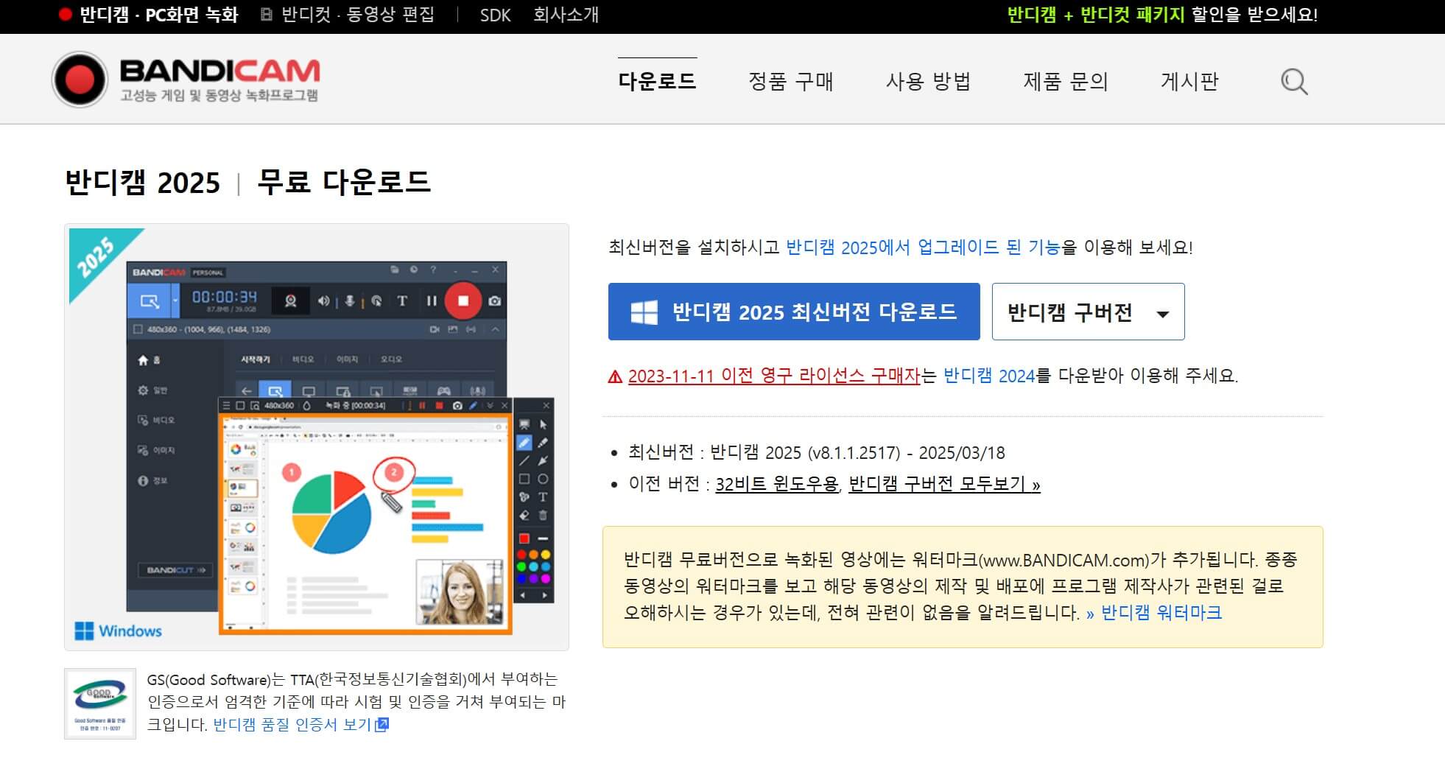Open the 2023-11-11 이전 영구 라이선스 구매자 link
The image size is (1445, 783).
tap(774, 376)
